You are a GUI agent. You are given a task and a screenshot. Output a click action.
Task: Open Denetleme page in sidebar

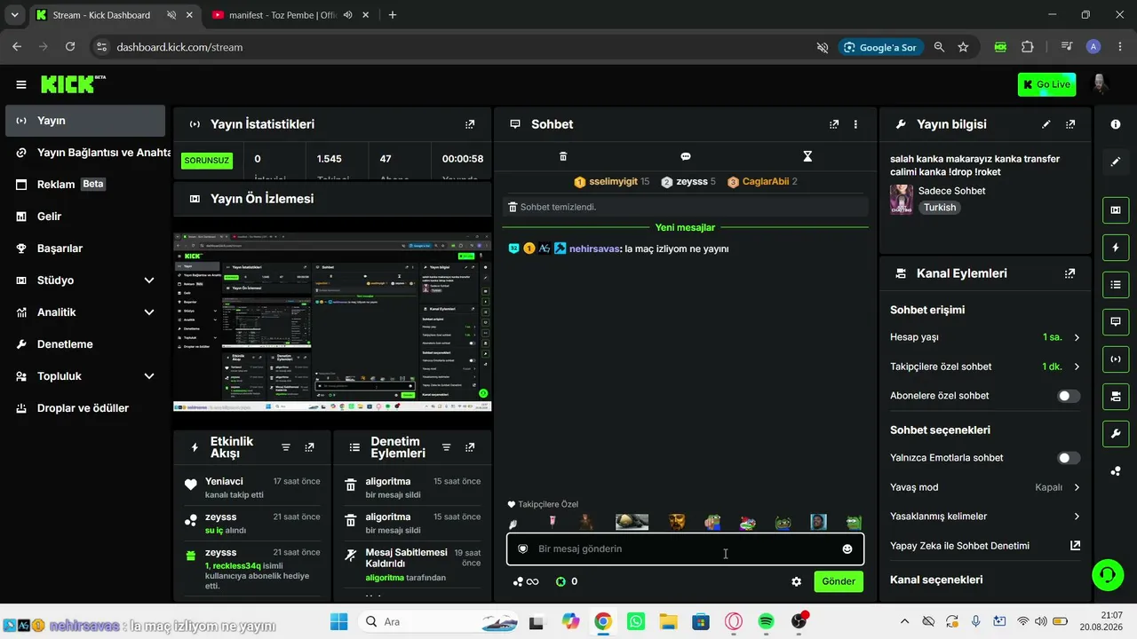(85, 344)
